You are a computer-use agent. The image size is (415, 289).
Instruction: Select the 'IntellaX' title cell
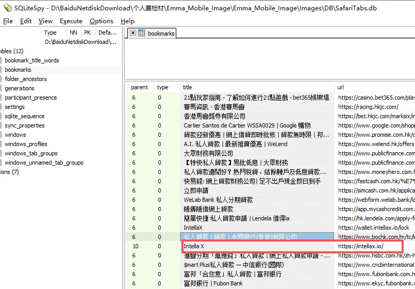tap(257, 228)
